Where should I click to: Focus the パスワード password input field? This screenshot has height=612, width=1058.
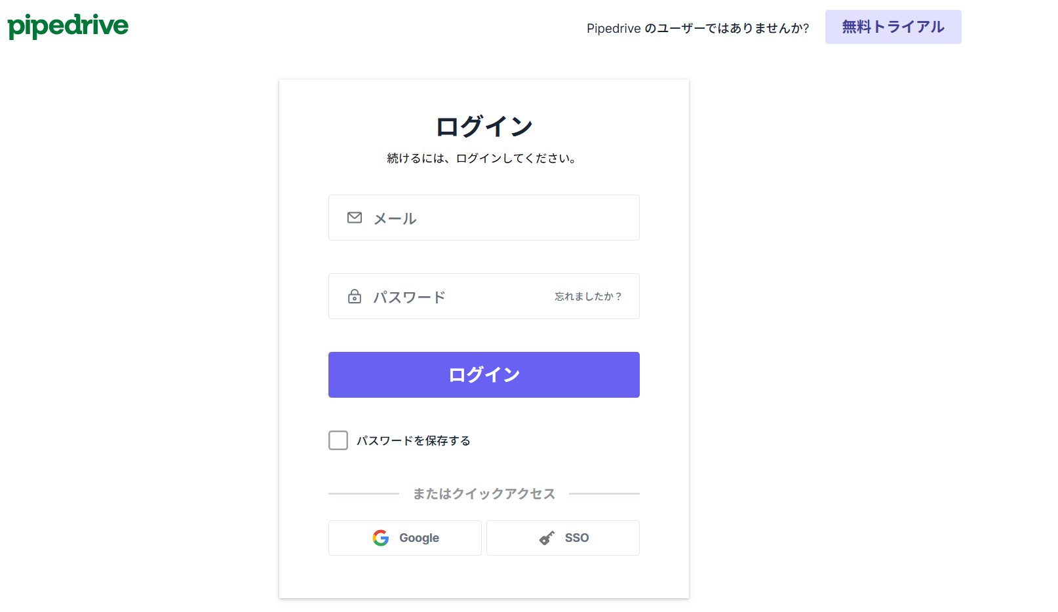[459, 296]
